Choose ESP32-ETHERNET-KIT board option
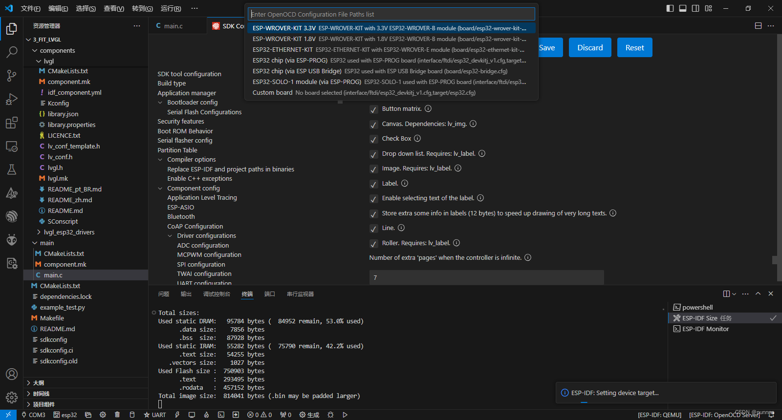Image resolution: width=782 pixels, height=420 pixels. tap(391, 49)
